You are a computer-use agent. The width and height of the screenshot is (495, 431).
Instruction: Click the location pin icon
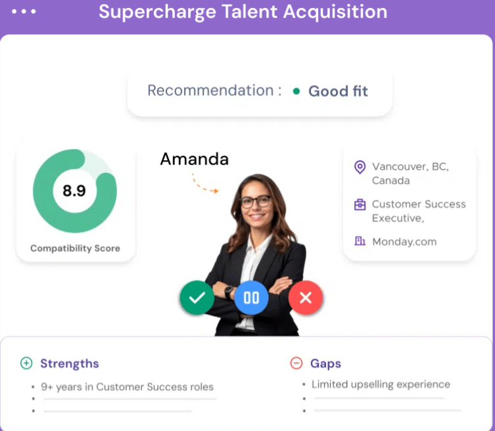point(360,168)
